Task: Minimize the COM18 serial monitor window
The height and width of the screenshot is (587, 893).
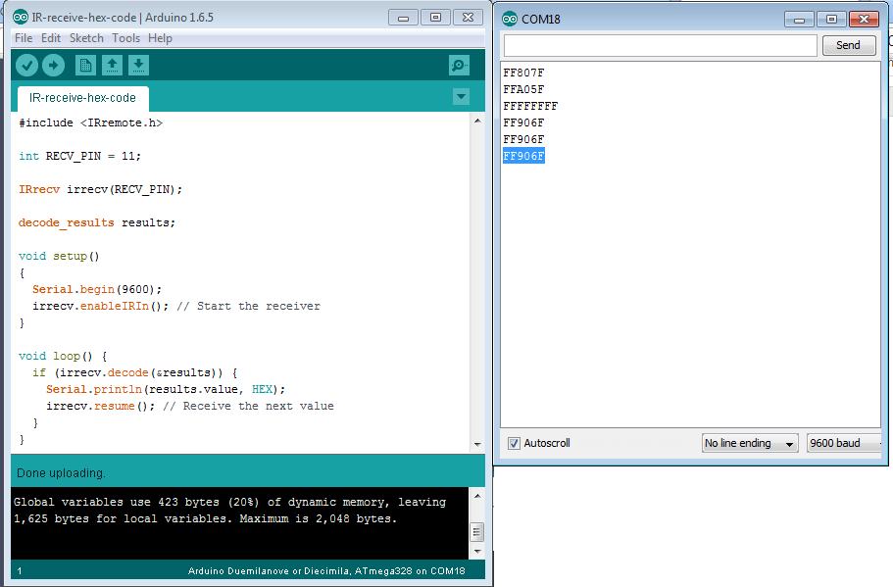Action: point(799,20)
